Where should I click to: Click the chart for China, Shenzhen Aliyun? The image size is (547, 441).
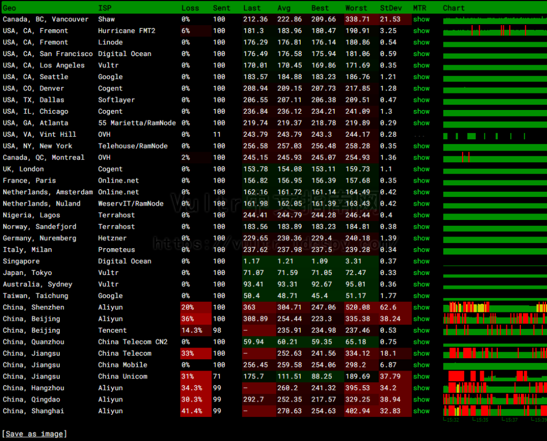point(495,307)
